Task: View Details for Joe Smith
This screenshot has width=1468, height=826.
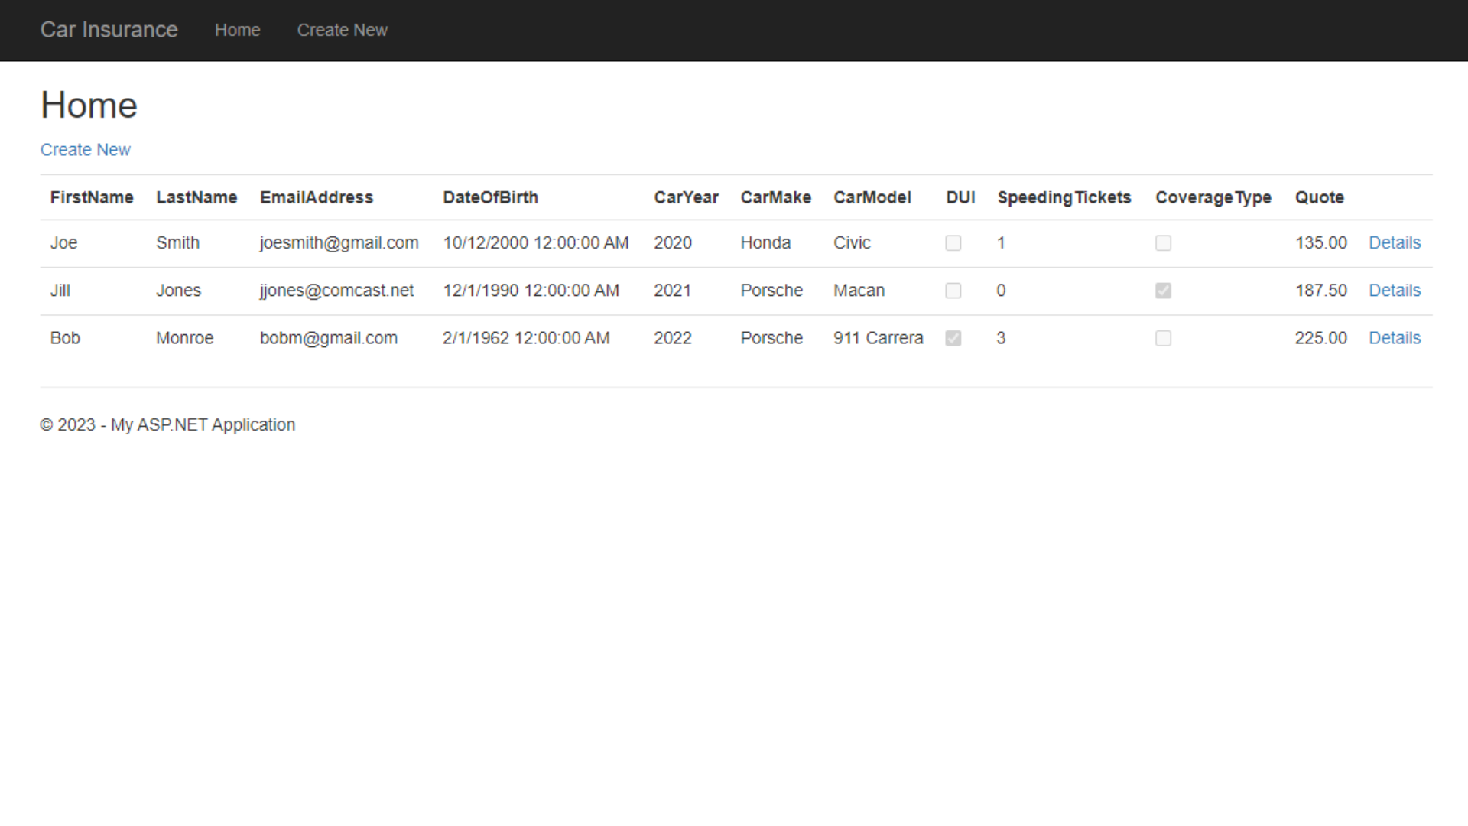Action: click(x=1394, y=242)
